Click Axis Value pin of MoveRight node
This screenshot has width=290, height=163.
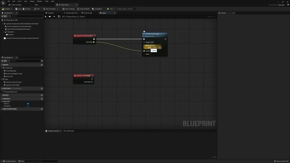[92, 82]
